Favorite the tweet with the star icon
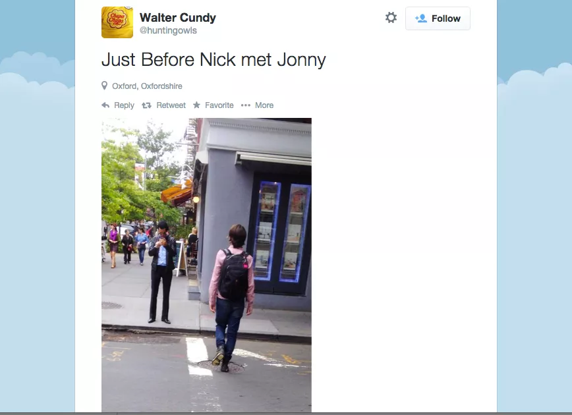This screenshot has height=415, width=572. (196, 105)
